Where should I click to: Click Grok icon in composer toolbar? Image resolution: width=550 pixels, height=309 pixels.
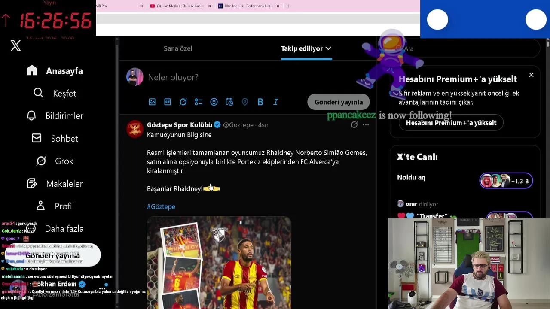183,102
